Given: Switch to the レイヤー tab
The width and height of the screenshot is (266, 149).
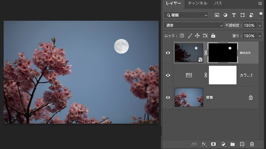Looking at the screenshot, I should 173,3.
